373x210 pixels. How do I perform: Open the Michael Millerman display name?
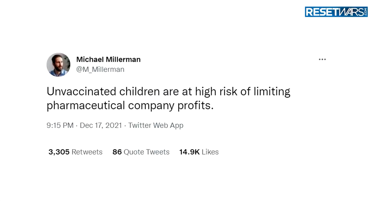click(108, 60)
